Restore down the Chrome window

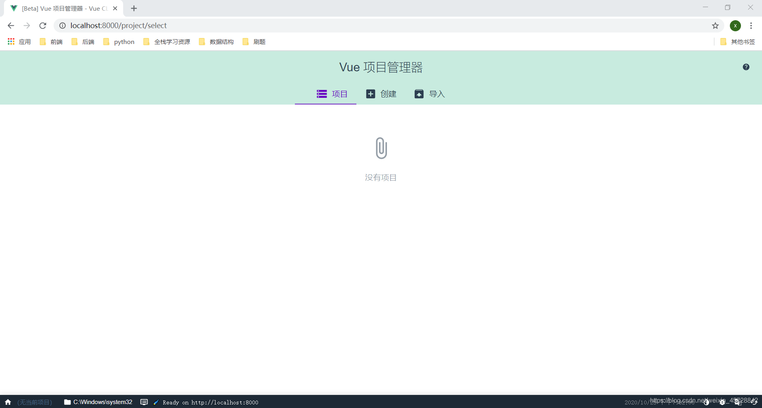(727, 7)
